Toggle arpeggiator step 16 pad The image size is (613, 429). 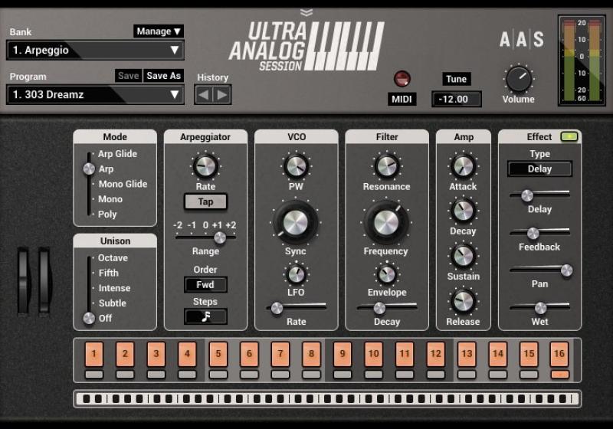point(559,354)
